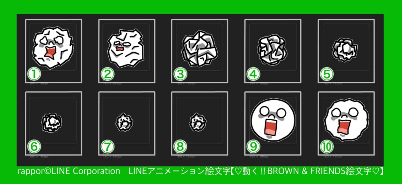Image resolution: width=402 pixels, height=184 pixels.
Task: Choose the tiny paper ball in frame 8
Action: (197, 122)
